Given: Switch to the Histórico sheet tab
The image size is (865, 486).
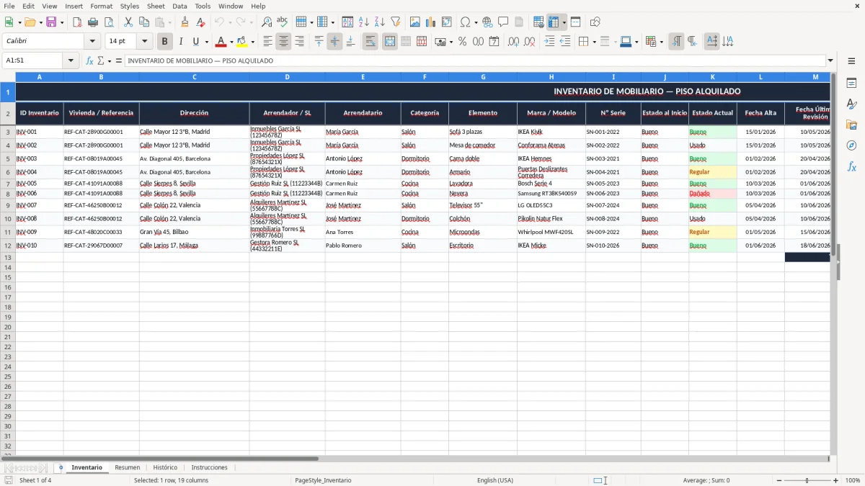Looking at the screenshot, I should point(165,467).
